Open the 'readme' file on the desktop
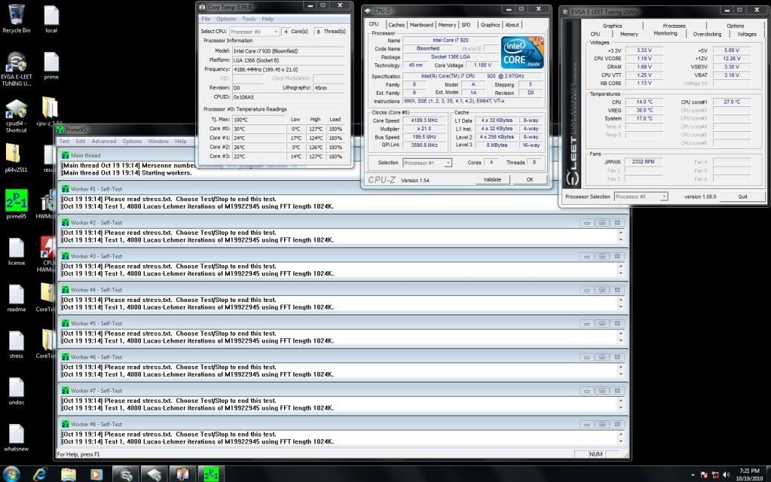 coord(17,297)
